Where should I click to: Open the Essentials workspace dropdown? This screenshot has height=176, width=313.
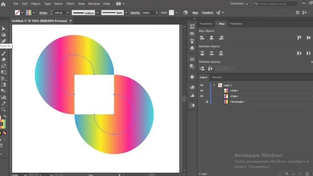(239, 4)
